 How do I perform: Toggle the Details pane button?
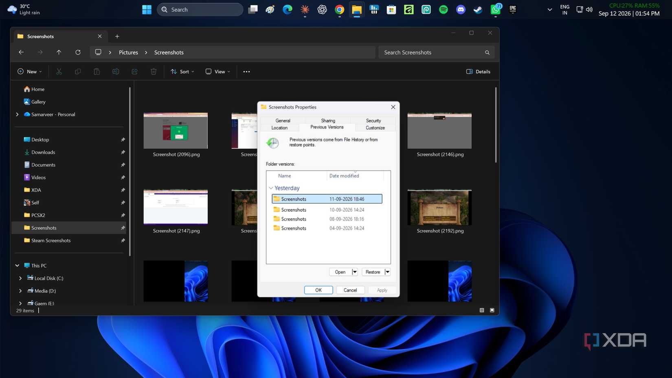coord(478,72)
